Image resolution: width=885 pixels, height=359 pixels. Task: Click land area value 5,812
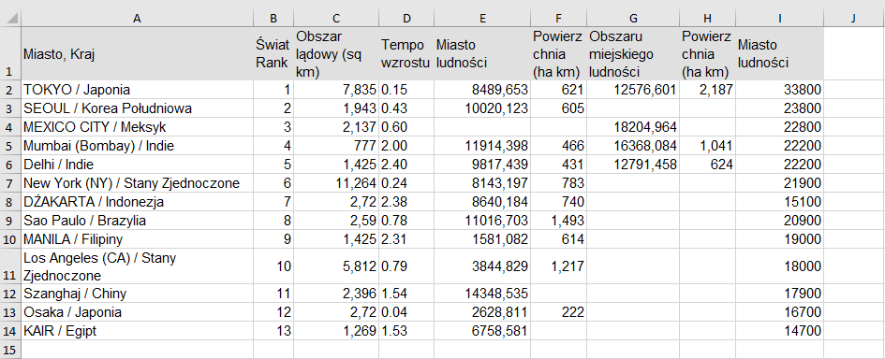(x=336, y=266)
